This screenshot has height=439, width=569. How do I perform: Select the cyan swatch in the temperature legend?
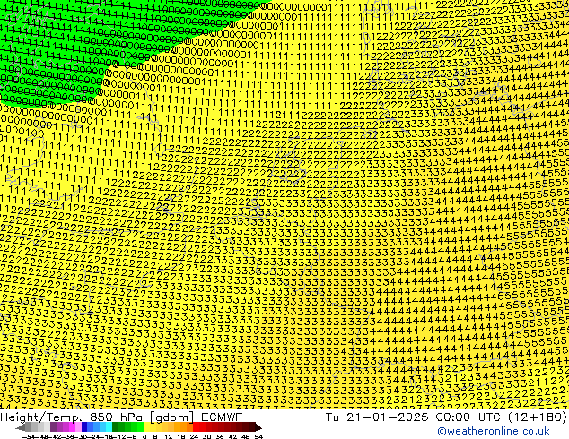tap(109, 427)
